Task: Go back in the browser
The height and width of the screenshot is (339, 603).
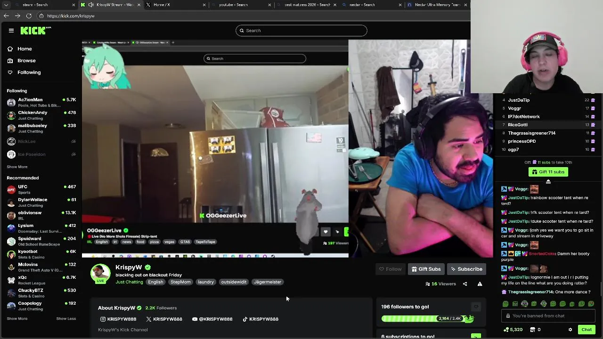Action: [x=6, y=16]
